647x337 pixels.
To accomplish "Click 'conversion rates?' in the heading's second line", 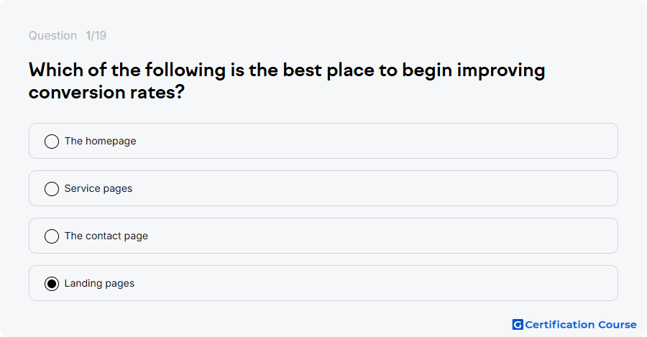I will (x=106, y=92).
